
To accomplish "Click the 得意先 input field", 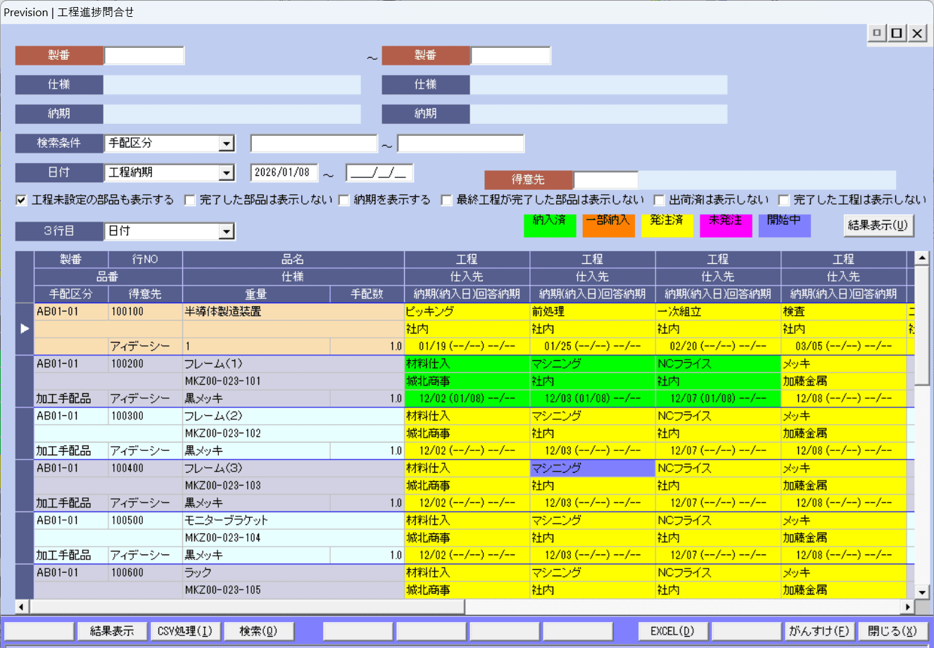I will [x=605, y=180].
